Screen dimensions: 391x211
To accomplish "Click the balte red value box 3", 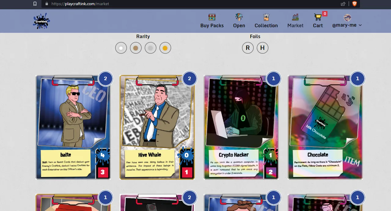I will (103, 172).
